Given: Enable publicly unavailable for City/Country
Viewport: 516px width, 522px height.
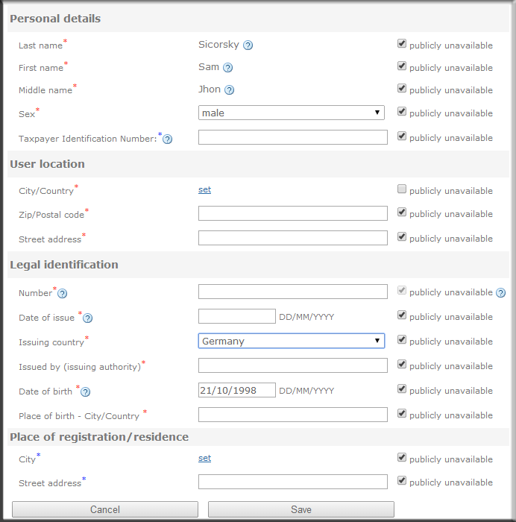Looking at the screenshot, I should 402,189.
